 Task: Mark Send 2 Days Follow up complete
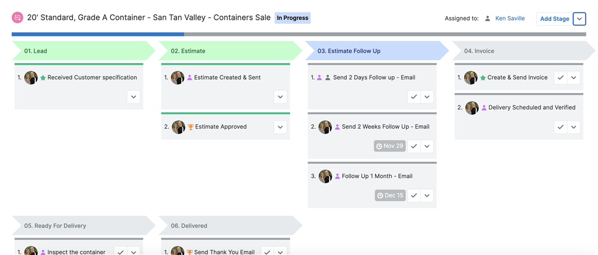414,97
